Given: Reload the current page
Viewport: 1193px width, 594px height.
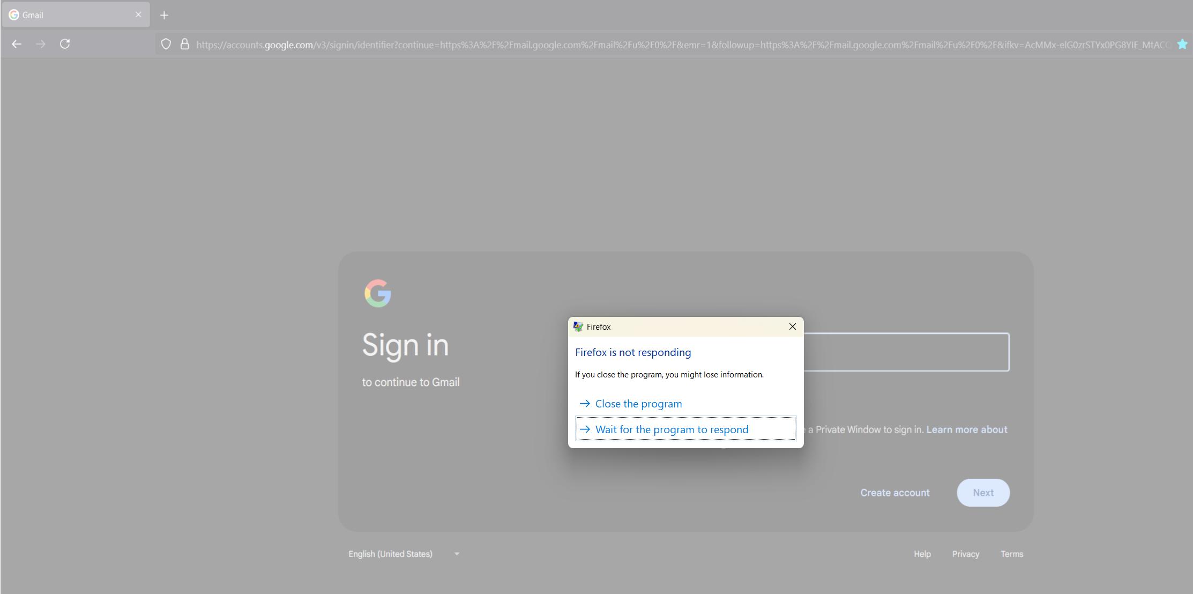Looking at the screenshot, I should click(x=65, y=44).
